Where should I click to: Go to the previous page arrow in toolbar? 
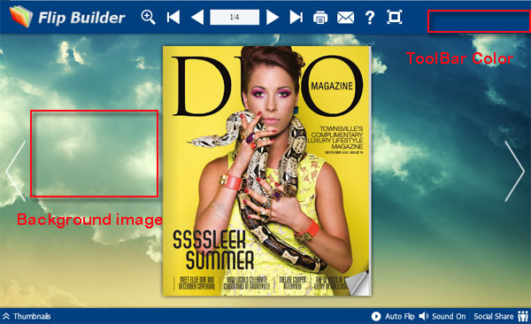coord(197,17)
